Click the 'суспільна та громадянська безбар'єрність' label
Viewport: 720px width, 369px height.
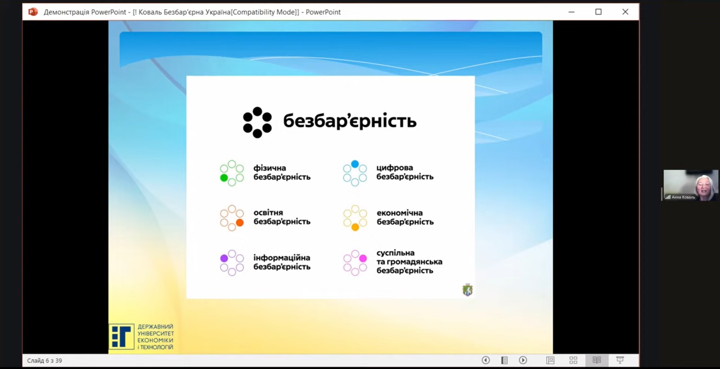(x=409, y=262)
